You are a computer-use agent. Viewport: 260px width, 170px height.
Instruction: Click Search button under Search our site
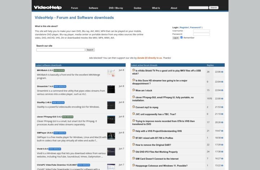point(90,50)
